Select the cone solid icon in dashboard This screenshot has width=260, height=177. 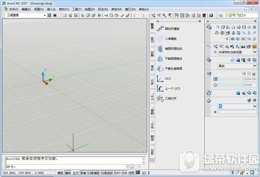[233, 27]
